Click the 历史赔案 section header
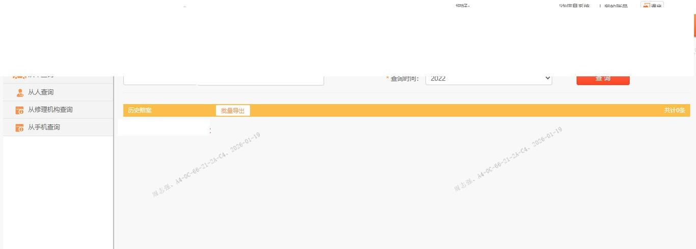Screen dimensions: 696x249 (140, 110)
